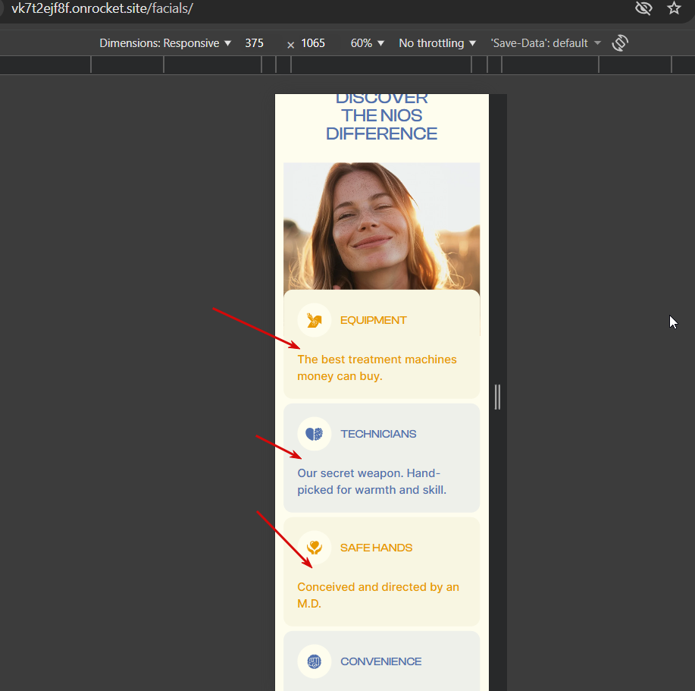Image resolution: width=695 pixels, height=691 pixels.
Task: Click the Convenience card icon
Action: (315, 661)
